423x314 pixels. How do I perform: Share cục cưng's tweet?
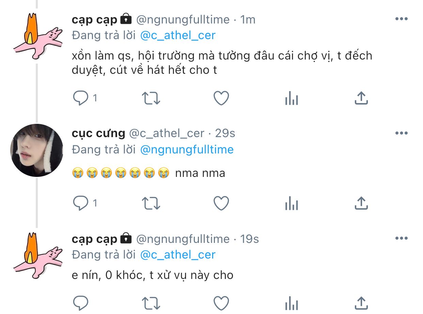click(361, 203)
